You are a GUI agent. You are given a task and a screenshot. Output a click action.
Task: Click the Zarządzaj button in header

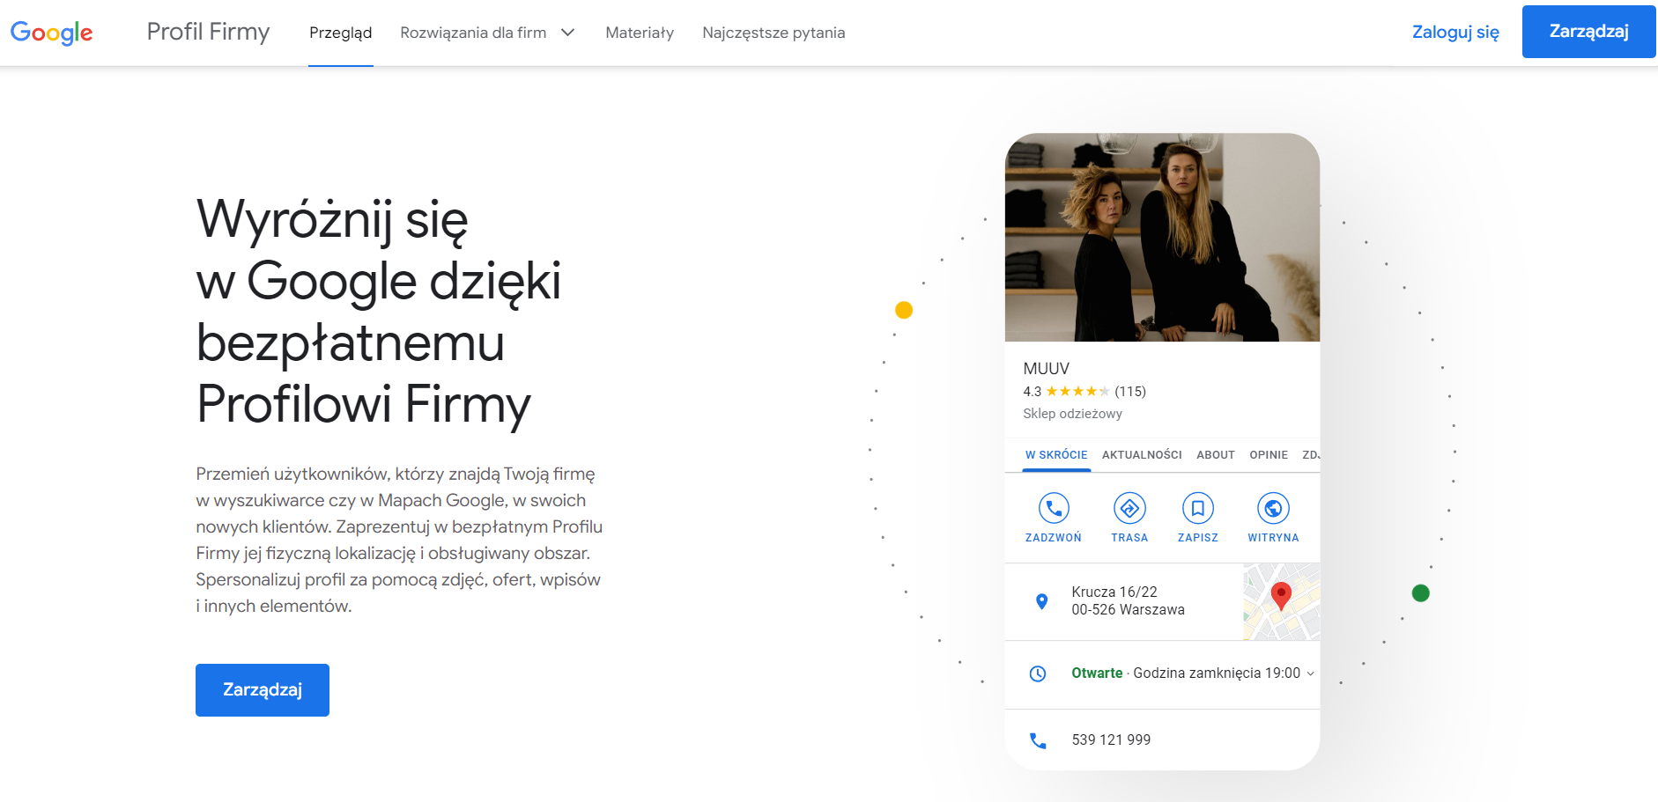(x=1588, y=32)
